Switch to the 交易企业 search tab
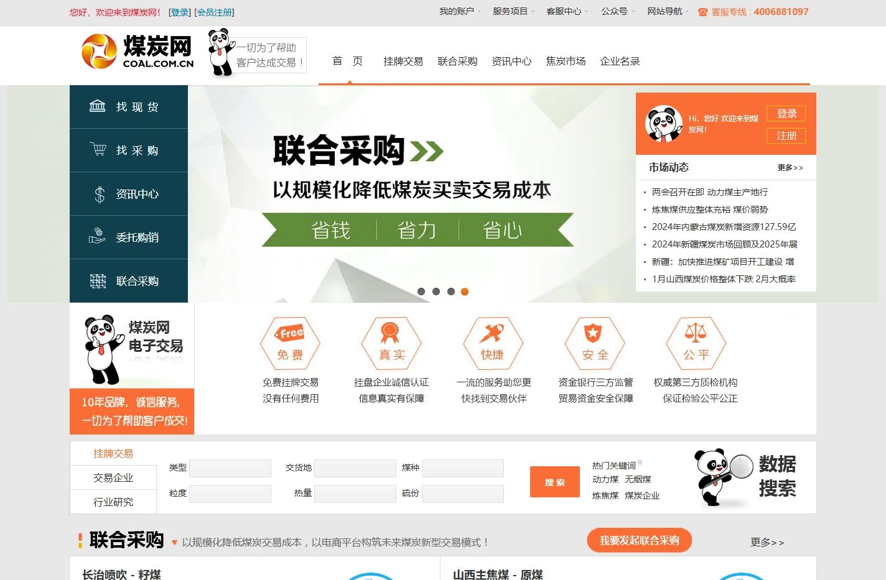The height and width of the screenshot is (580, 886). pos(113,477)
